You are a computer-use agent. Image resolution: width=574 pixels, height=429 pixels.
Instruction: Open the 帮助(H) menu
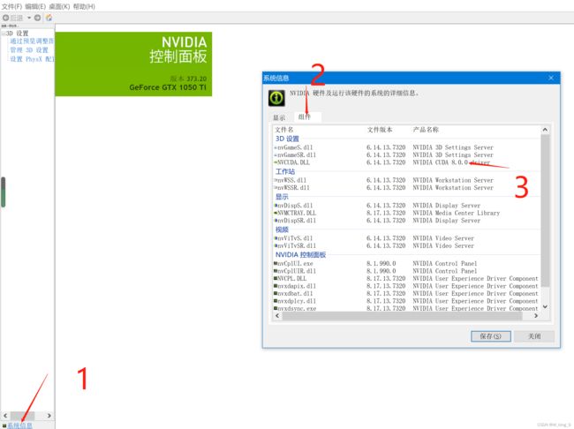click(84, 6)
